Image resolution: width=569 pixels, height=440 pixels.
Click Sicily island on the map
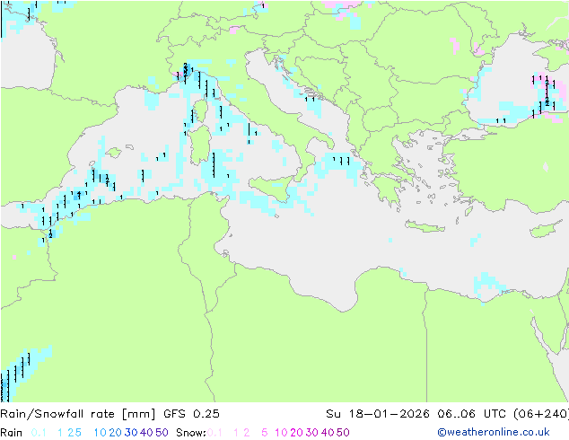coord(272,187)
